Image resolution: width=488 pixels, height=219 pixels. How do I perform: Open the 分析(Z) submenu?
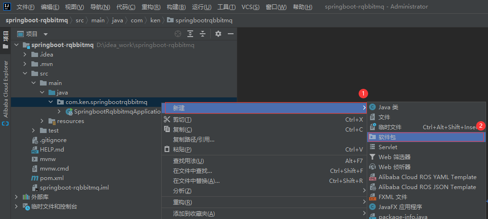[264, 190]
